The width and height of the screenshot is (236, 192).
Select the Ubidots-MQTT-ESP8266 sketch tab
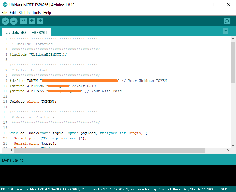tap(27, 32)
